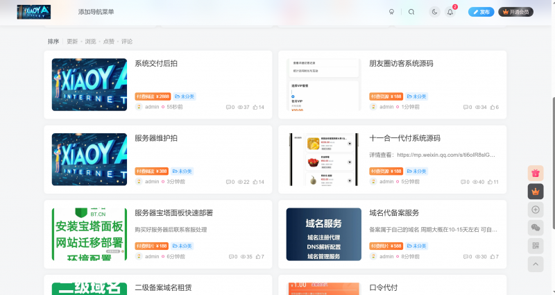Click 付费资源 ¥188 tag on 十一合一代付系统源码
This screenshot has height=295, width=555.
click(x=386, y=171)
